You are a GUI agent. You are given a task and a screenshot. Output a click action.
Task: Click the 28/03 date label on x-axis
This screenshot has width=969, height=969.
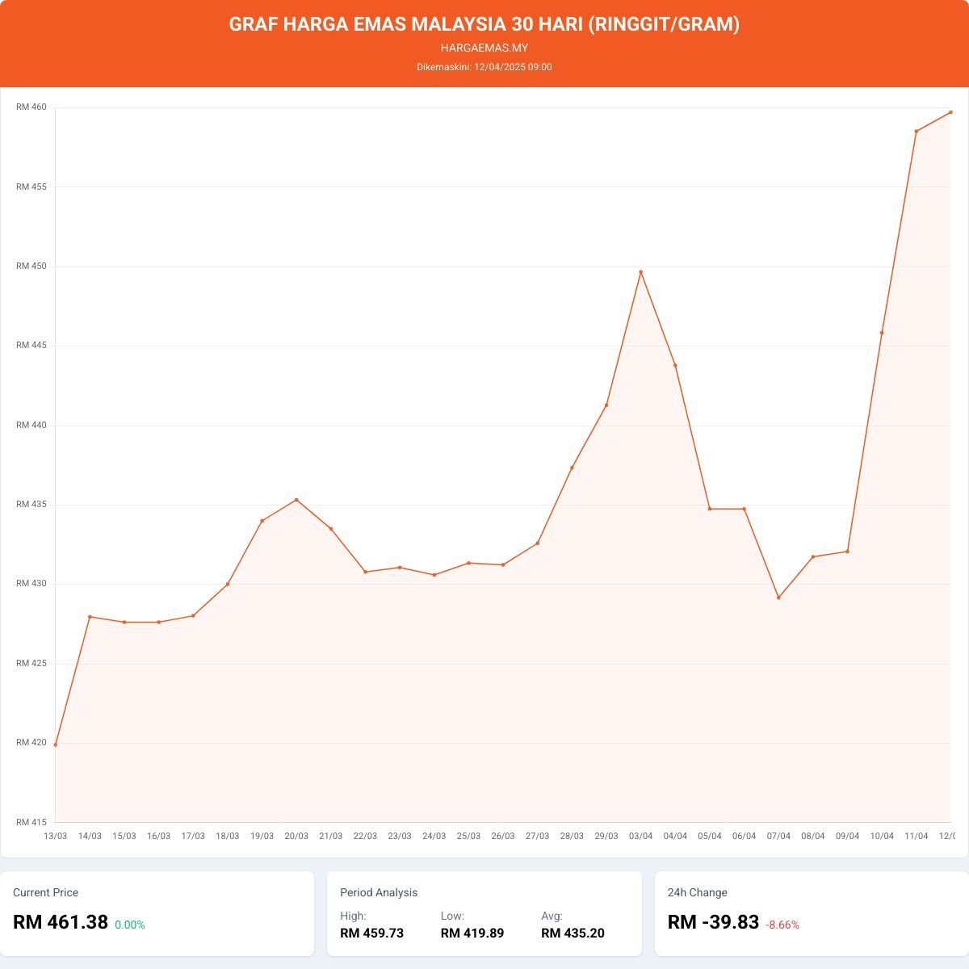572,836
